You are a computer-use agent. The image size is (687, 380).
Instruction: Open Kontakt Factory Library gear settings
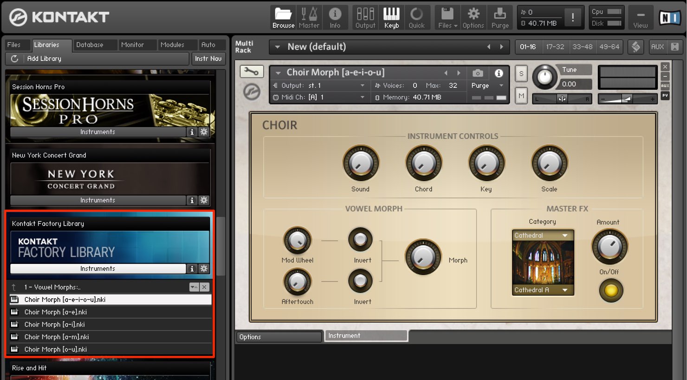[204, 269]
